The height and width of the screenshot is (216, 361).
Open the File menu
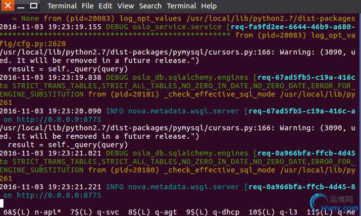point(89,6)
